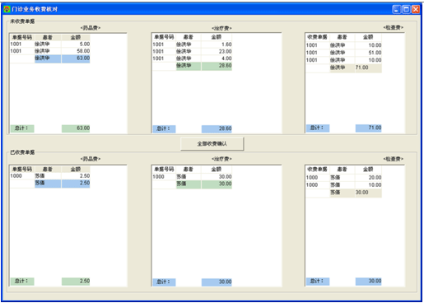Select order 1000 row in paid 药品费 table
424x303 pixels.
click(50, 176)
